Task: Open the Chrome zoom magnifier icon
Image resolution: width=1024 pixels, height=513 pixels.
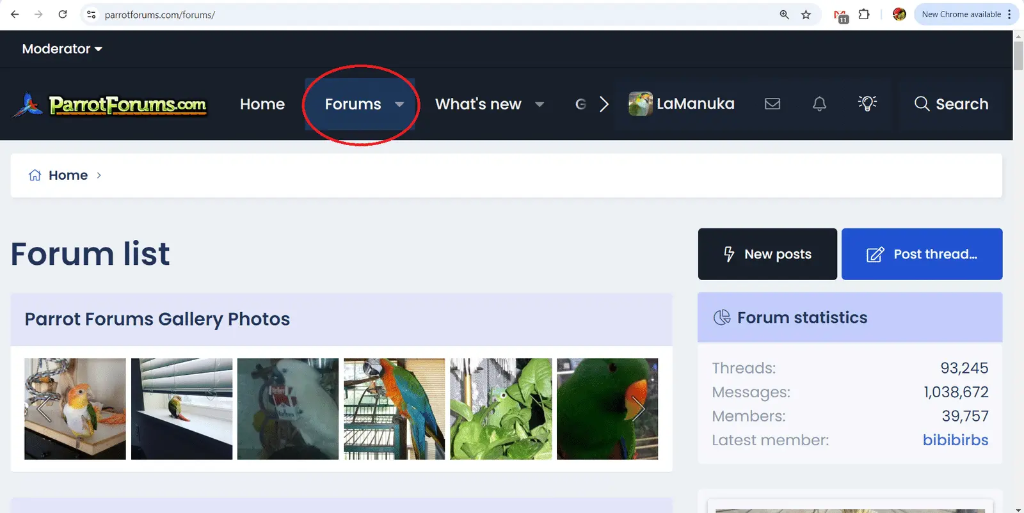Action: point(784,15)
